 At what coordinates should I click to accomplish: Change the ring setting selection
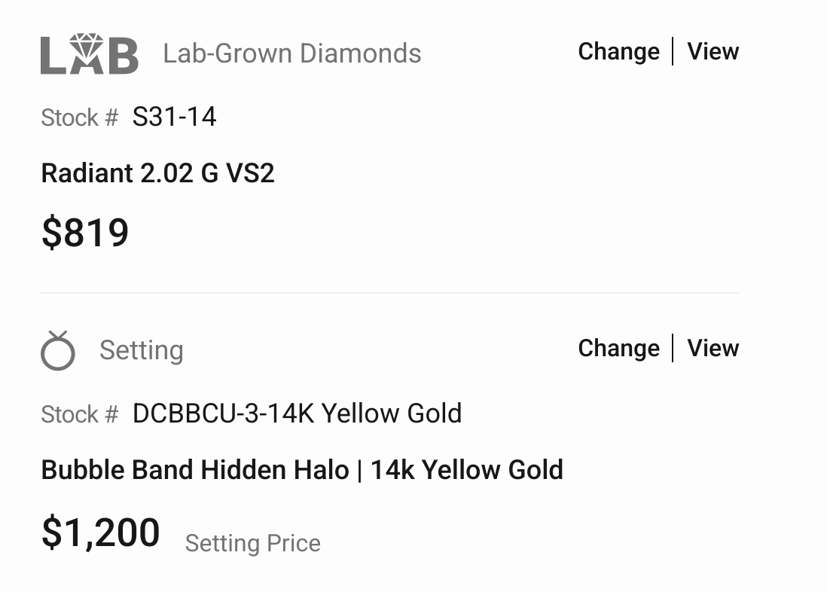[618, 348]
